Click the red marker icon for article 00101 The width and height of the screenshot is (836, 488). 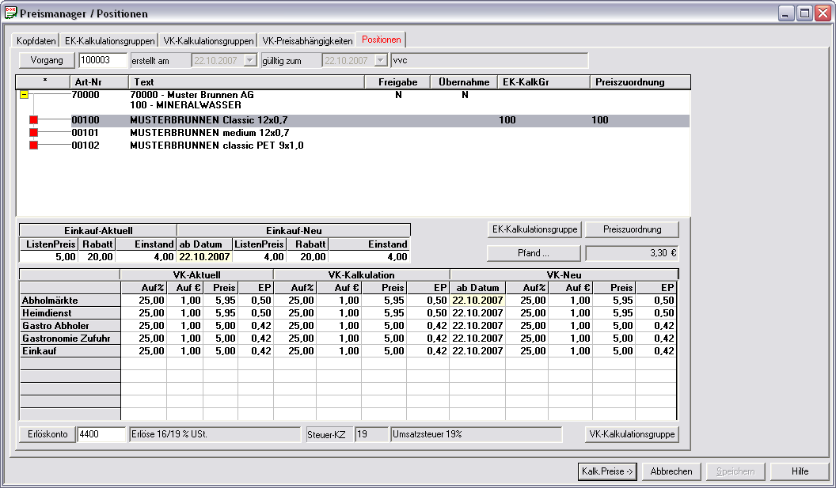34,133
